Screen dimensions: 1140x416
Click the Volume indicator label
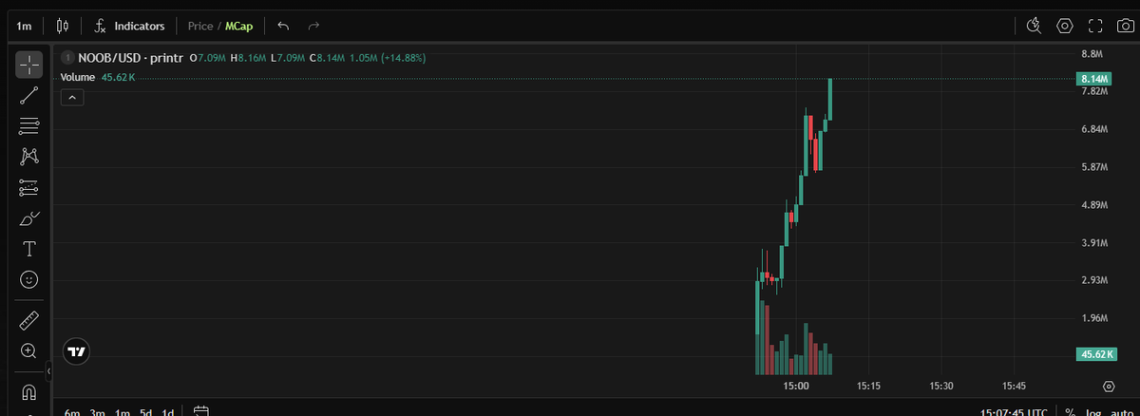pyautogui.click(x=77, y=77)
